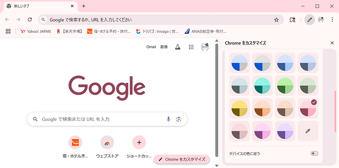
Task: Bookmark this tab with the star icon
Action: (276, 20)
